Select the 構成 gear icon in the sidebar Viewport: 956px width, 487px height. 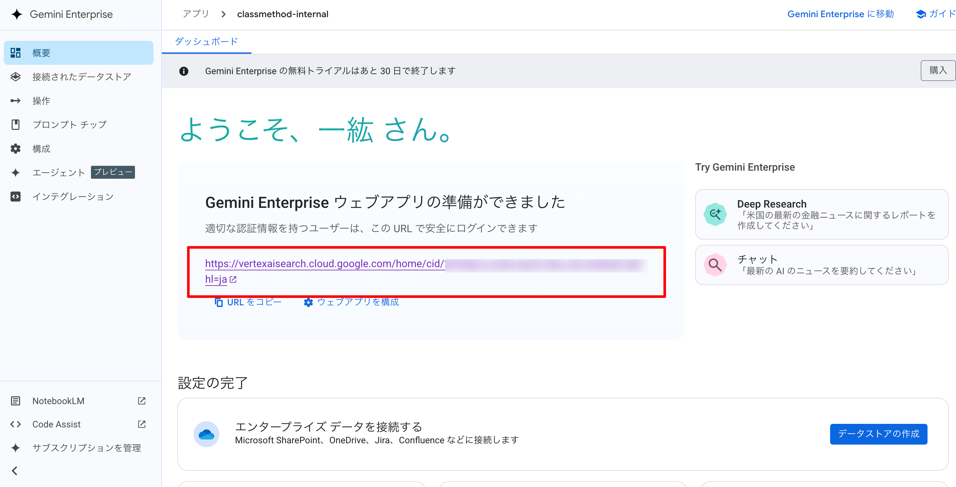coord(16,149)
